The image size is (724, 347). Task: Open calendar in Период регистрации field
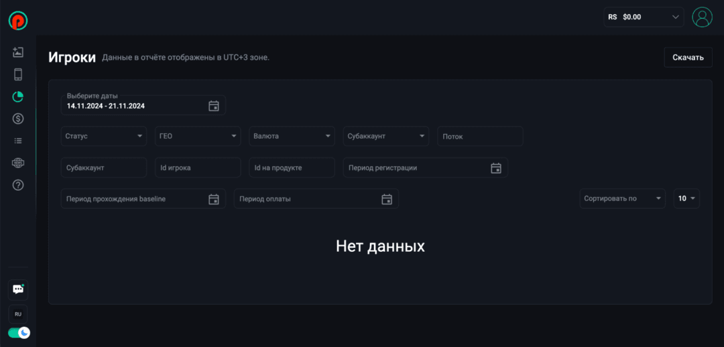tap(495, 167)
